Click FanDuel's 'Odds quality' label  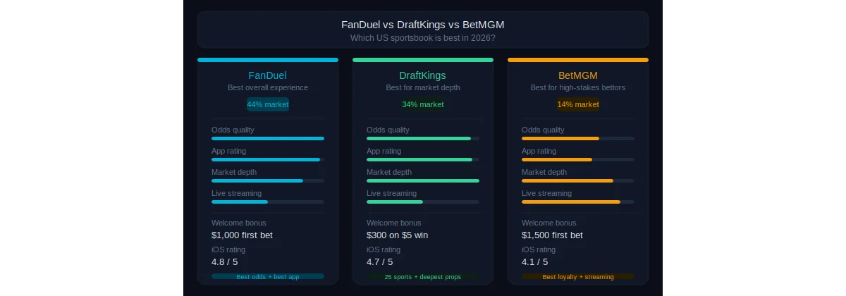[x=233, y=130]
